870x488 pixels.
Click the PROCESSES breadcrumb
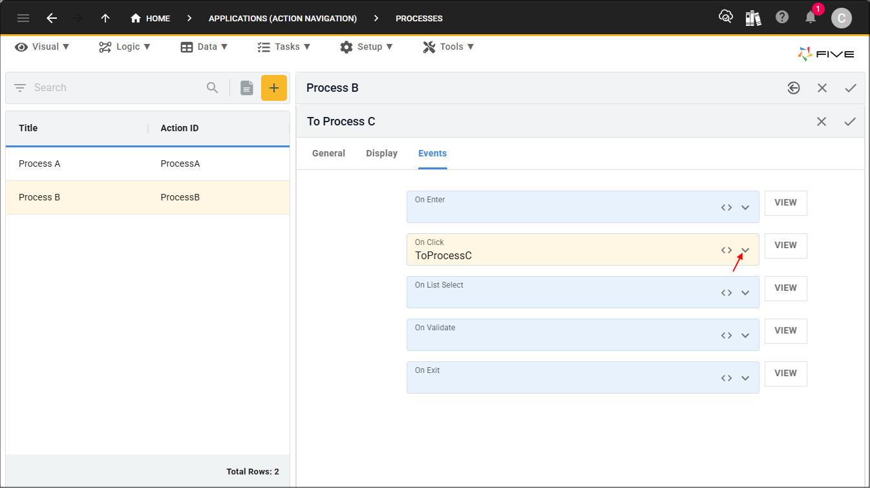pos(419,18)
